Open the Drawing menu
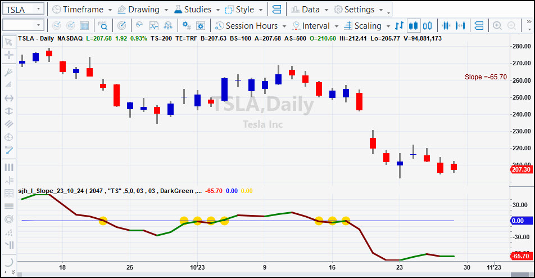This screenshot has width=535, height=278. pyautogui.click(x=143, y=10)
